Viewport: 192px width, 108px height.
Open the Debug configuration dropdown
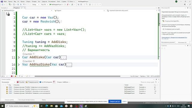point(36,4)
